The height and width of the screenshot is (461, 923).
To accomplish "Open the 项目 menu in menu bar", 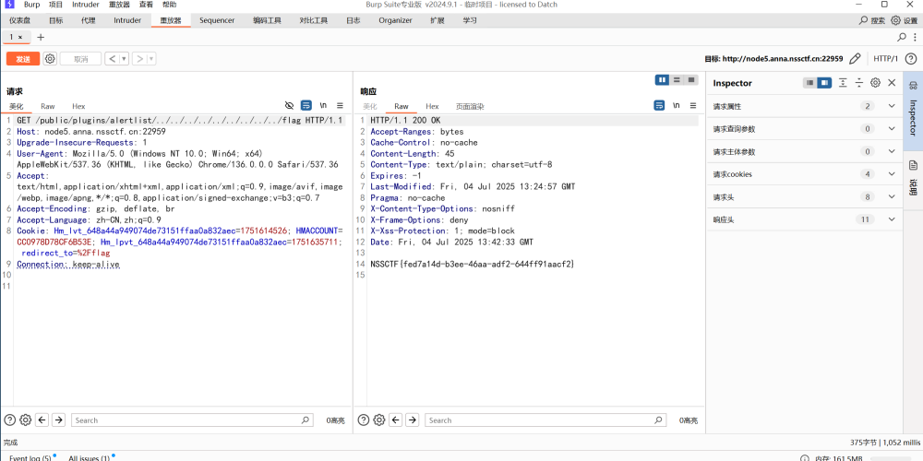I will [x=56, y=4].
